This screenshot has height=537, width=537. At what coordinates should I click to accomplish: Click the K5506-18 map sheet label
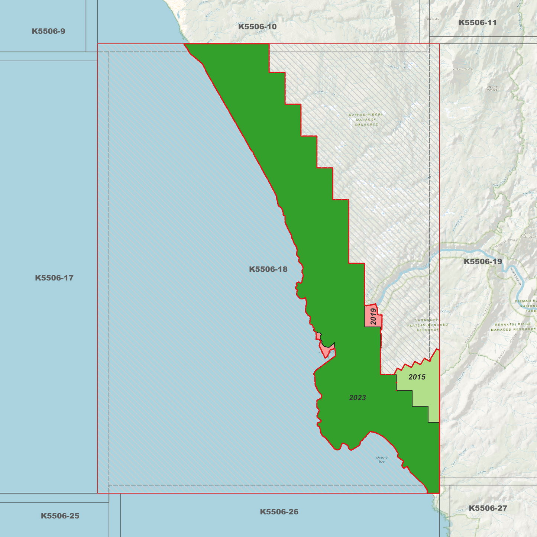coord(268,269)
